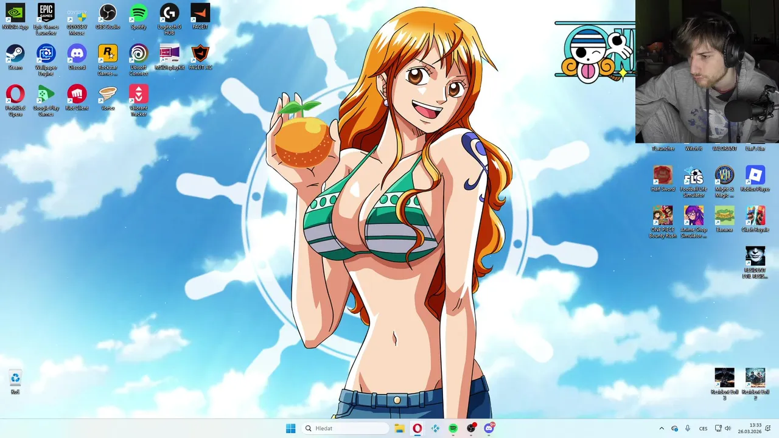Open Spotify from the taskbar
Viewport: 779px width, 438px height.
(x=453, y=428)
